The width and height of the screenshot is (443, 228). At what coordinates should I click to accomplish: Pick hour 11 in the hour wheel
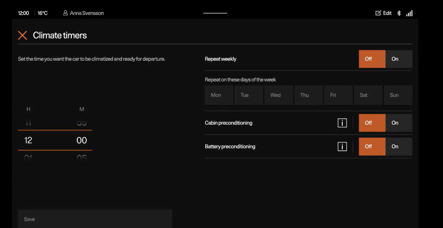pos(28,123)
